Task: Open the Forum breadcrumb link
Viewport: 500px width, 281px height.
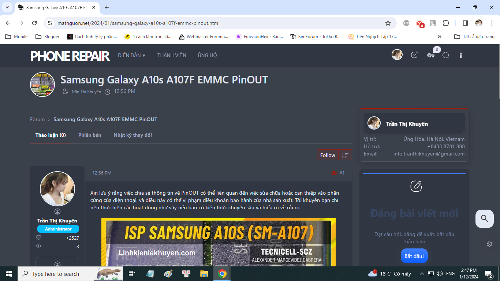Action: pyautogui.click(x=37, y=119)
